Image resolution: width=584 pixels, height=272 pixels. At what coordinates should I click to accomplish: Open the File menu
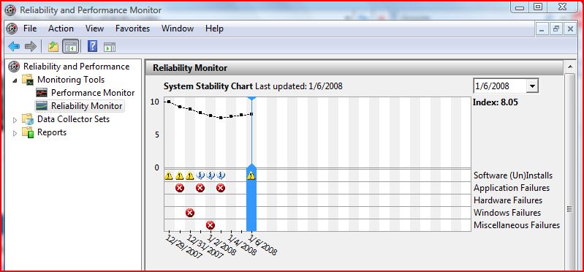pos(30,29)
